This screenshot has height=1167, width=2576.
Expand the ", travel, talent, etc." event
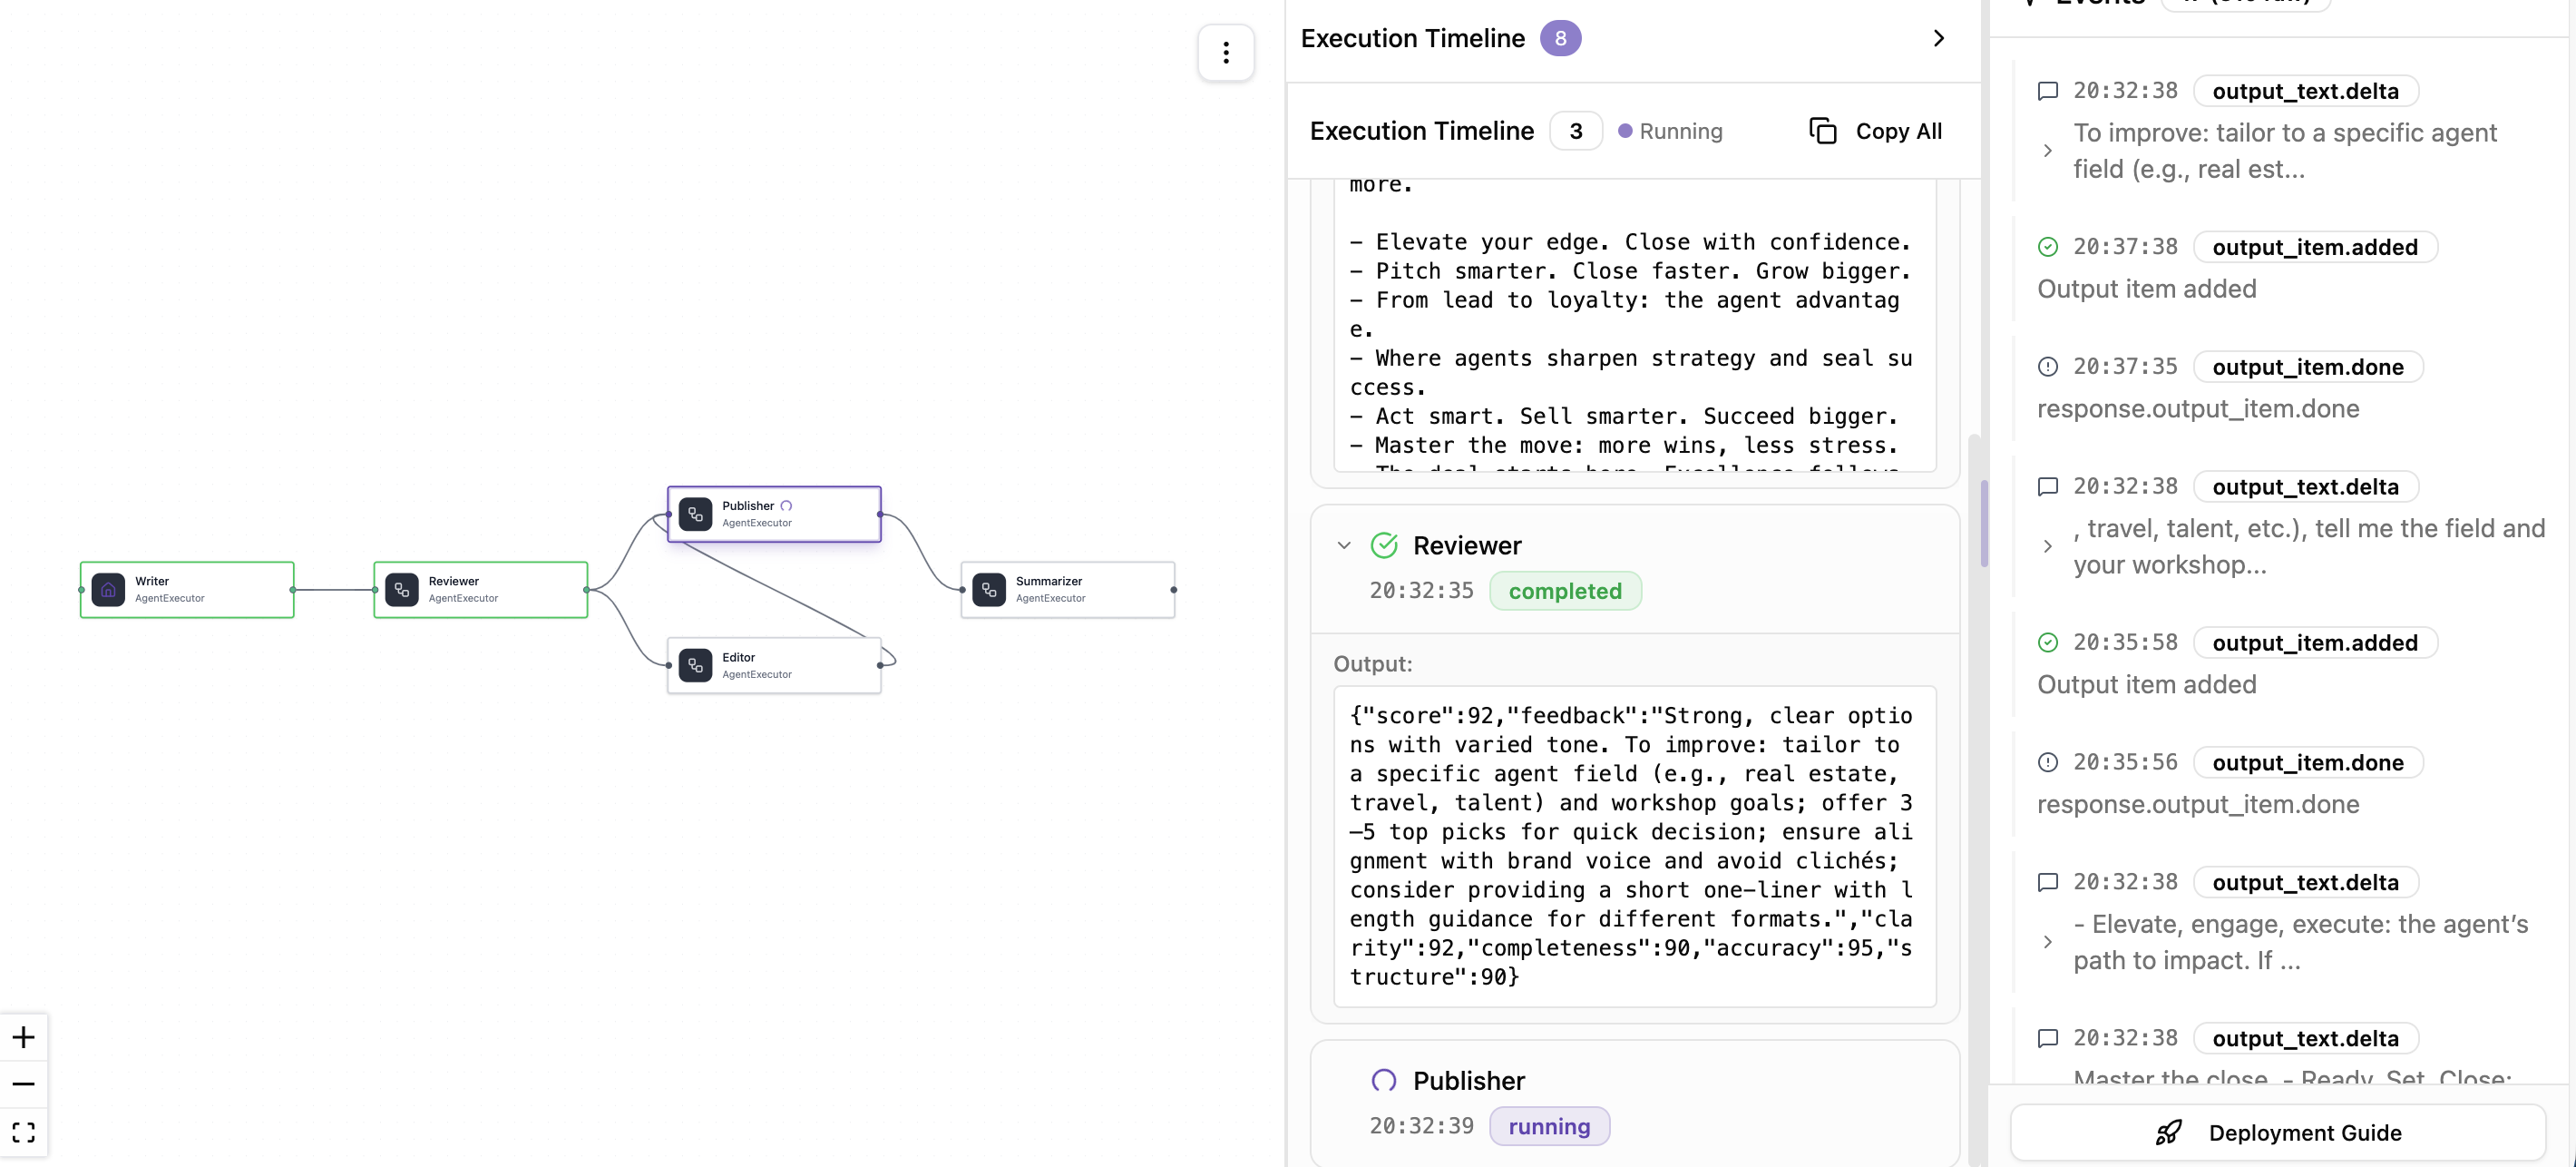(2048, 546)
